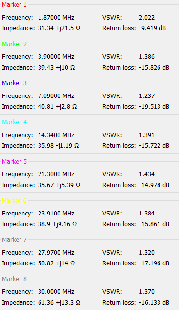
Task: Select the 30.0000 MHz frequency value
Action: (x=56, y=292)
